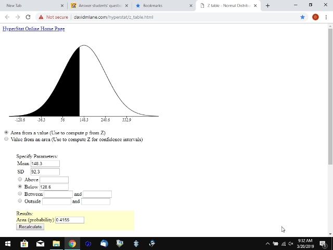Image resolution: width=333 pixels, height=250 pixels.
Task: Click the taskbar clock showing 9:32 AM
Action: pos(305,244)
